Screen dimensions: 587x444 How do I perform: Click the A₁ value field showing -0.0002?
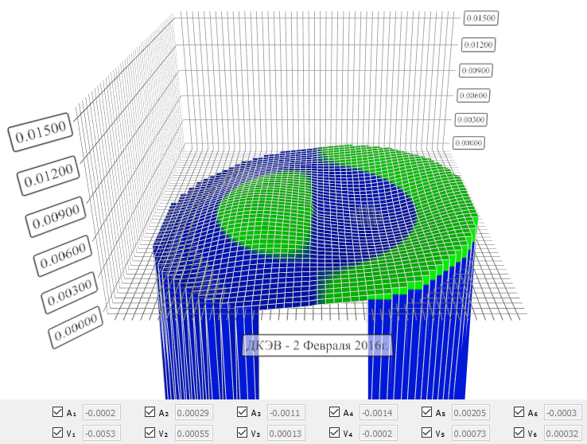pyautogui.click(x=101, y=413)
